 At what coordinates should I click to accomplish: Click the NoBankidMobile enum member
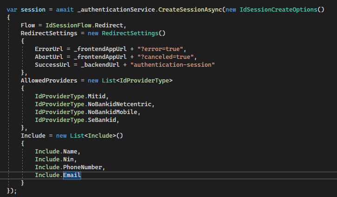112,112
